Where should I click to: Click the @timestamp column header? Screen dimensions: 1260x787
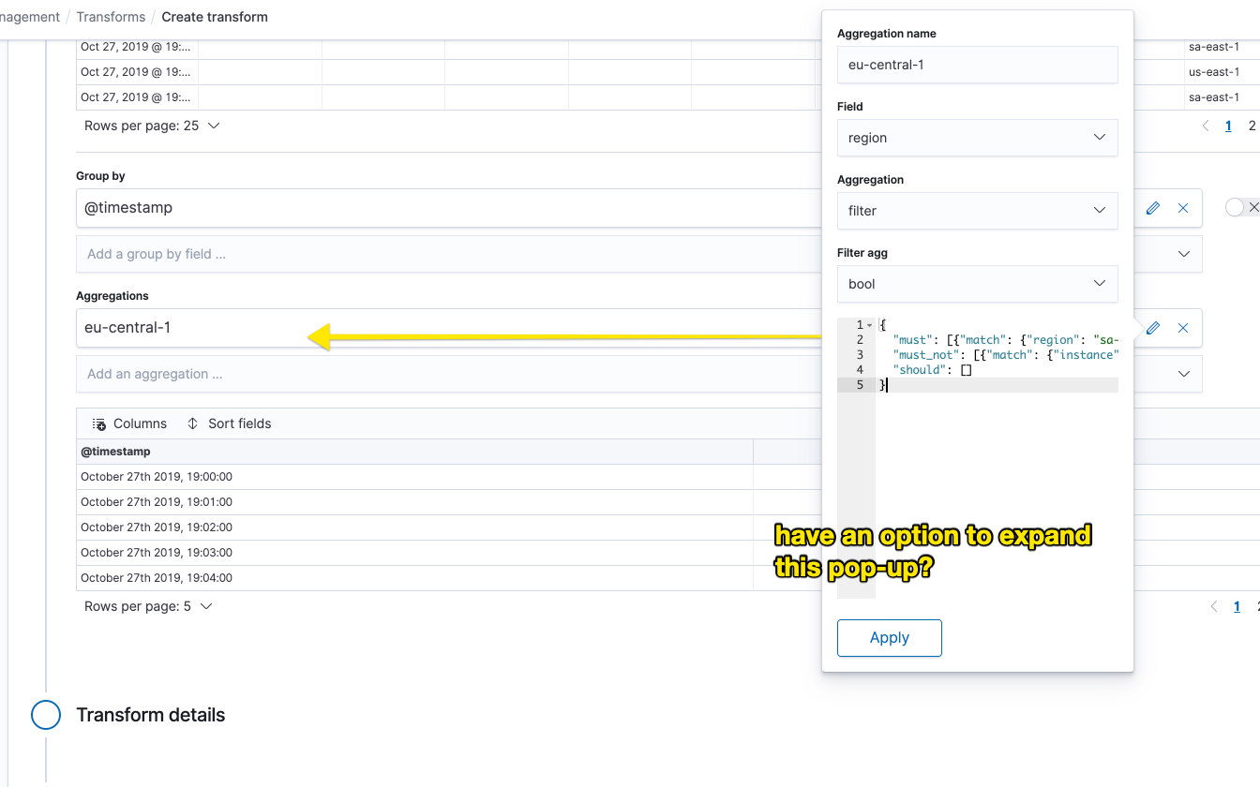(x=415, y=452)
